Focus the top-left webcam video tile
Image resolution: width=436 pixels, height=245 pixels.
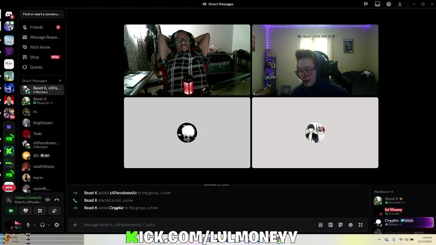tap(187, 60)
